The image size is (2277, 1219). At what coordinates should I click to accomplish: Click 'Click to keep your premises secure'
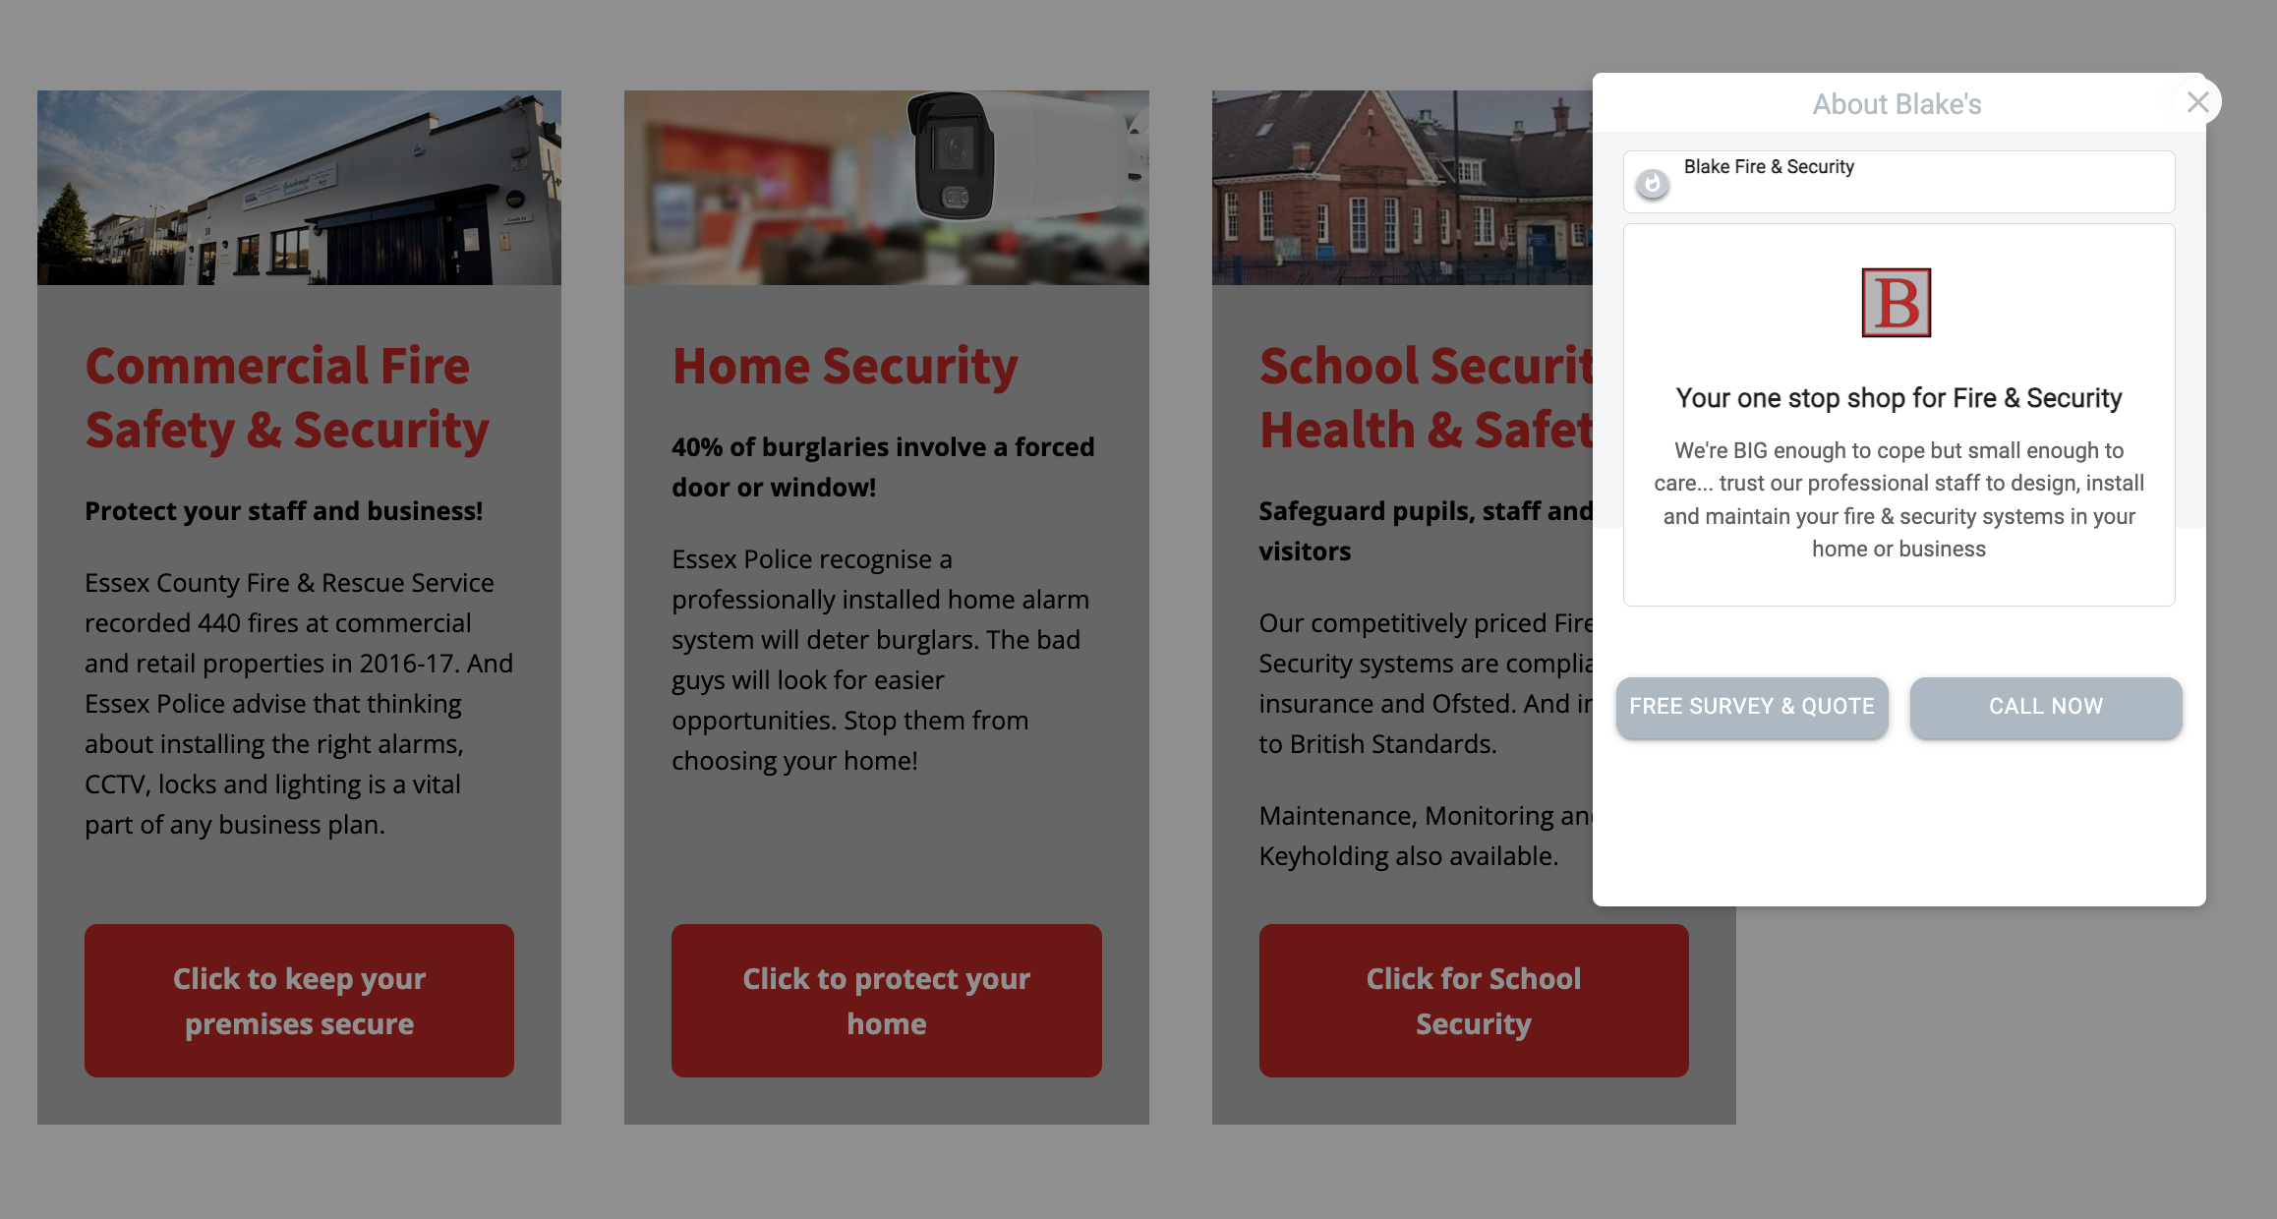298,1001
